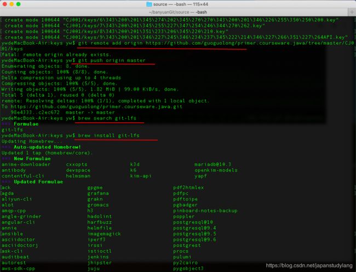
Task: Click 'cxxopts' formula name
Action: pyautogui.click(x=77, y=164)
